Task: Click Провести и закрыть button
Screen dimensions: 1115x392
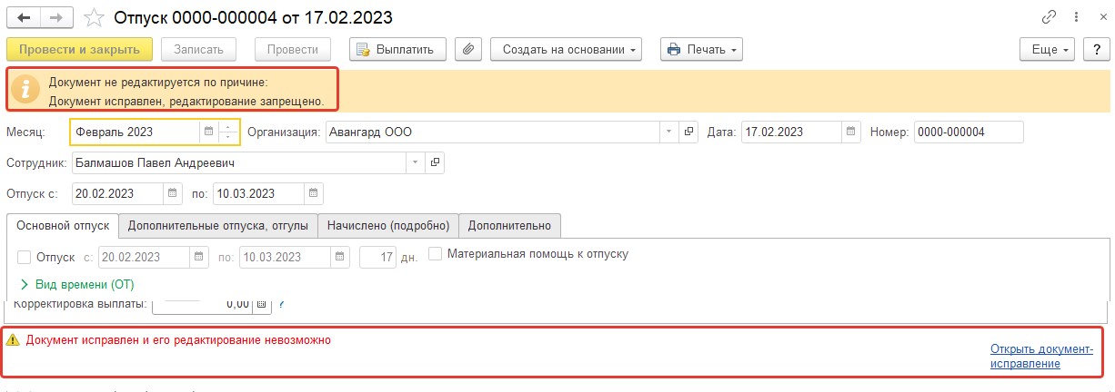Action: 79,49
